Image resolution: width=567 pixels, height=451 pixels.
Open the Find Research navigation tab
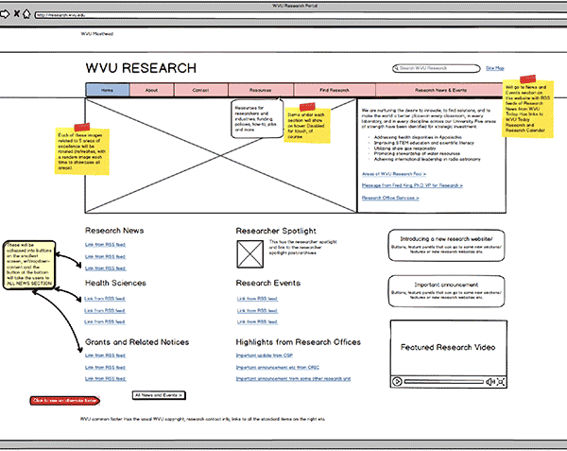coord(335,90)
